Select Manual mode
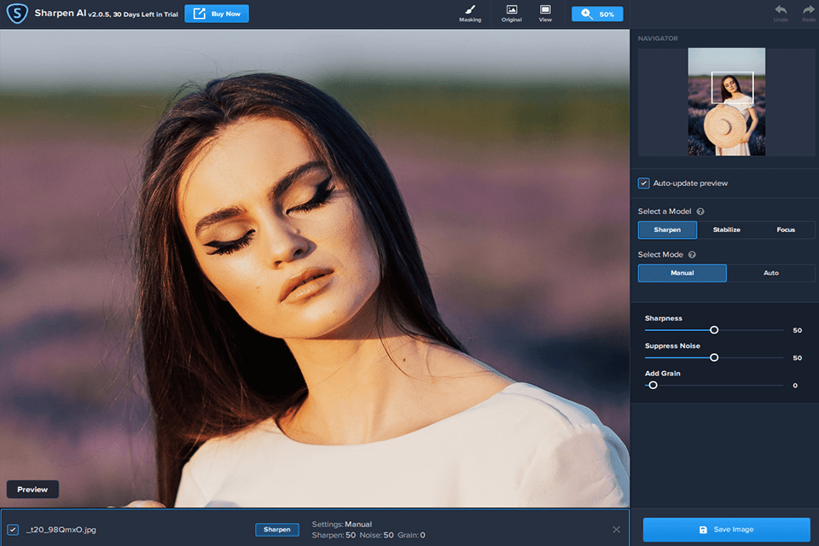Screen dimensions: 819x546 [682, 273]
